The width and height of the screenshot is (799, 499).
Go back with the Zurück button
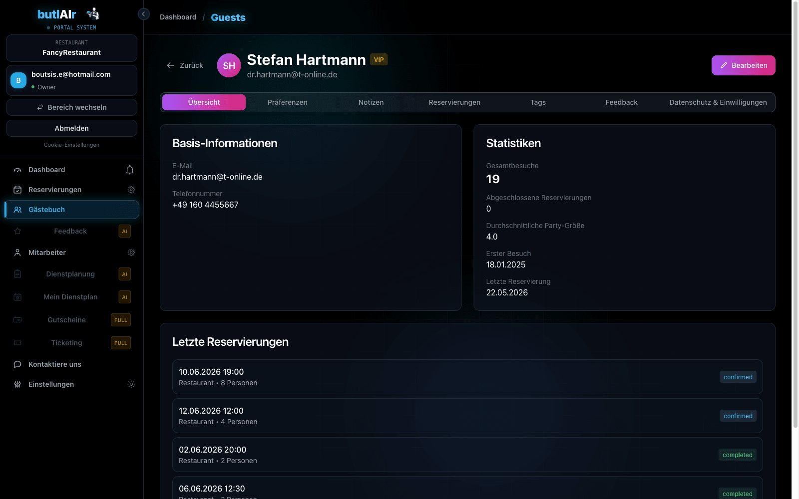click(x=185, y=65)
